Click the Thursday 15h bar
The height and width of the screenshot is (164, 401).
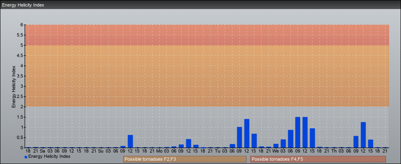pos(371,143)
